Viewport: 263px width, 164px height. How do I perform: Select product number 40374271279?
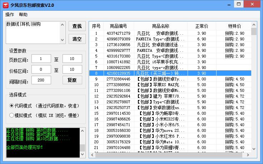tap(118, 33)
